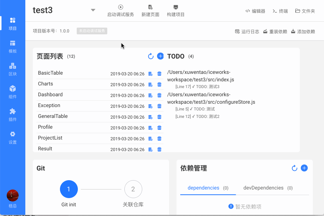Delete the Profile page
This screenshot has width=324, height=216.
pyautogui.click(x=159, y=128)
